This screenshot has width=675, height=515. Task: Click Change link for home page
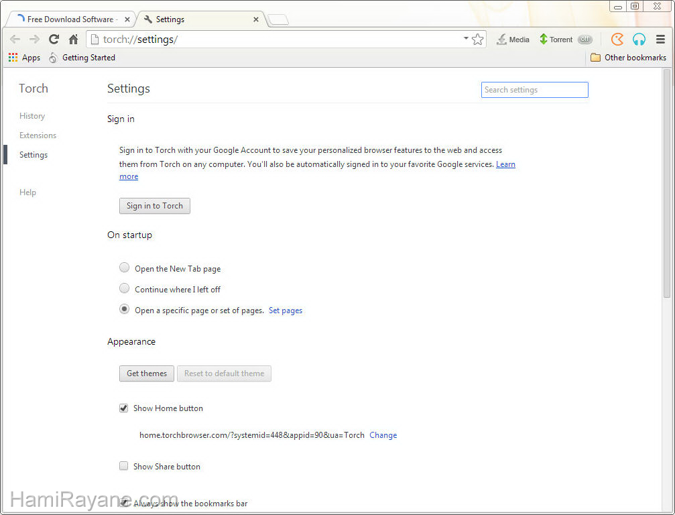click(x=383, y=435)
